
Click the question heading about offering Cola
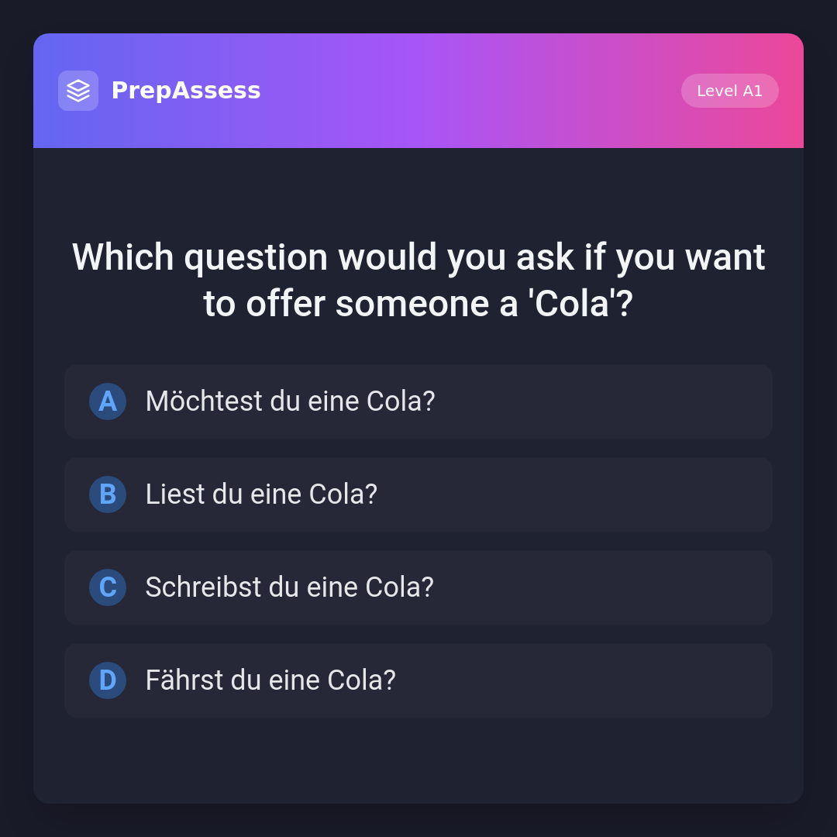[418, 280]
